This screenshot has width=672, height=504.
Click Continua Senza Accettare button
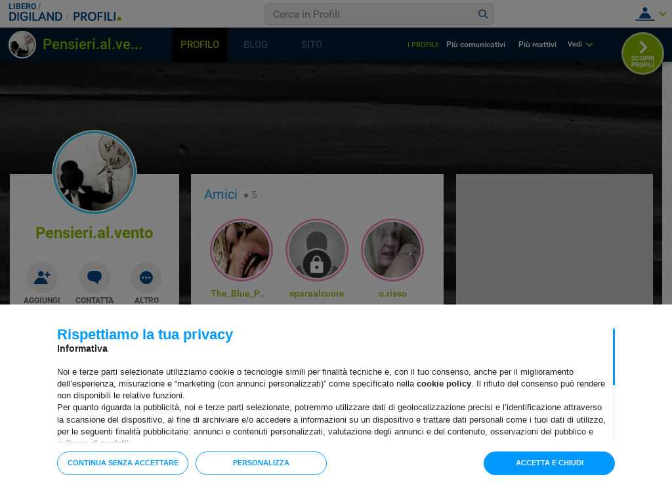(x=123, y=463)
